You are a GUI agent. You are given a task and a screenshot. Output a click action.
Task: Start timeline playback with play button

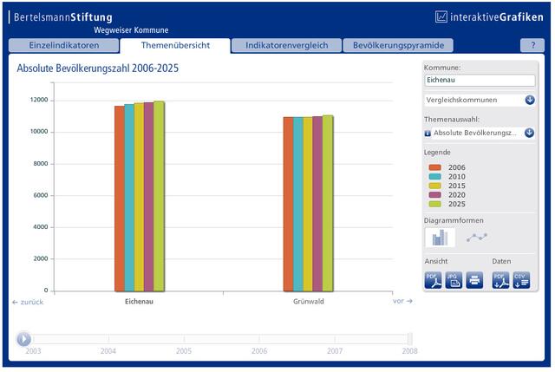(23, 339)
